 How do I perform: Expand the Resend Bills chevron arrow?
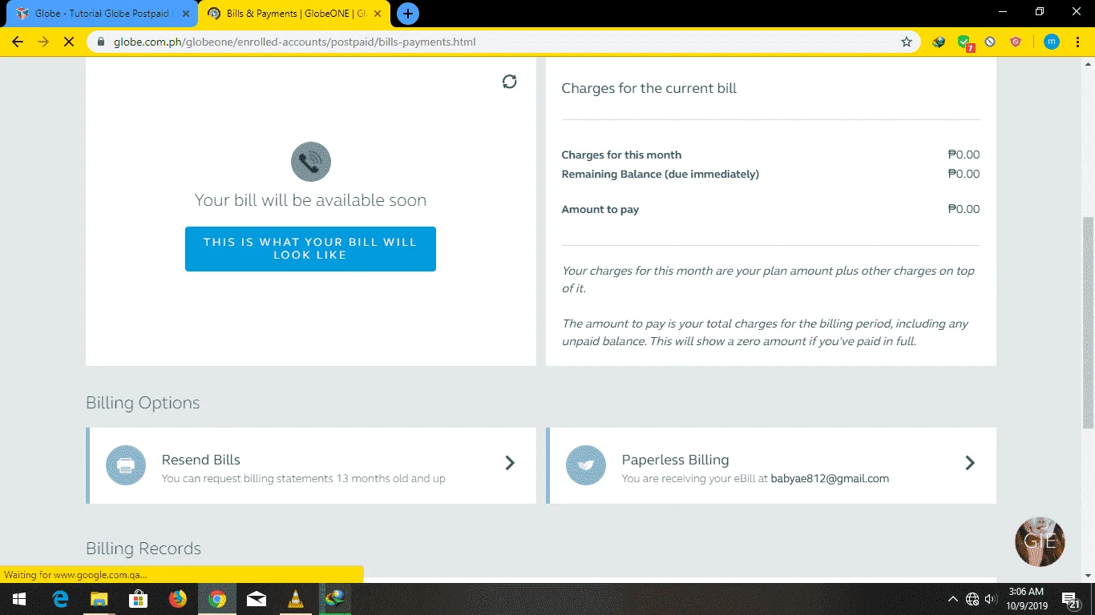pyautogui.click(x=510, y=463)
